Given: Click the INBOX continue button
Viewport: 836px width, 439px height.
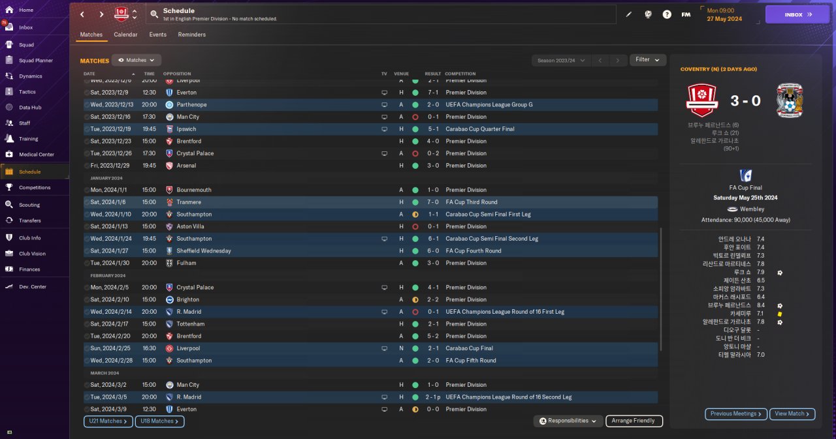Looking at the screenshot, I should tap(797, 14).
